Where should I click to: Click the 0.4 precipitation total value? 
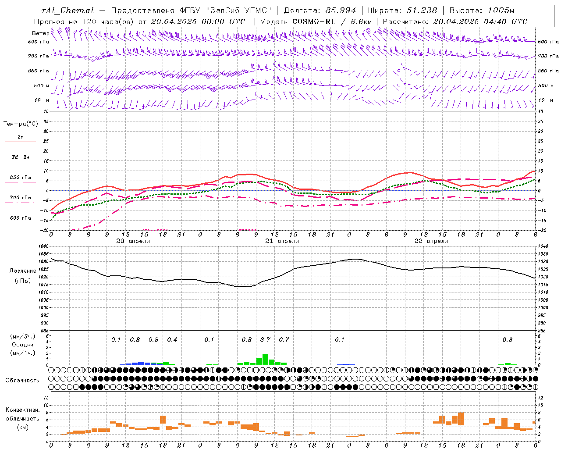172,339
